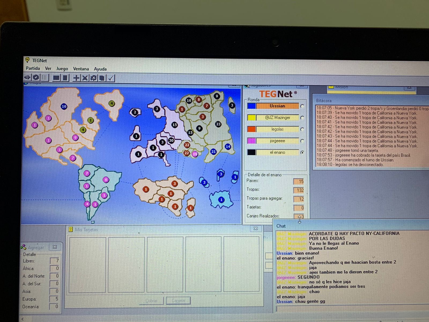Select the regroup troops toolbar icon
Screen dimensions: 429x322
[x=94, y=78]
